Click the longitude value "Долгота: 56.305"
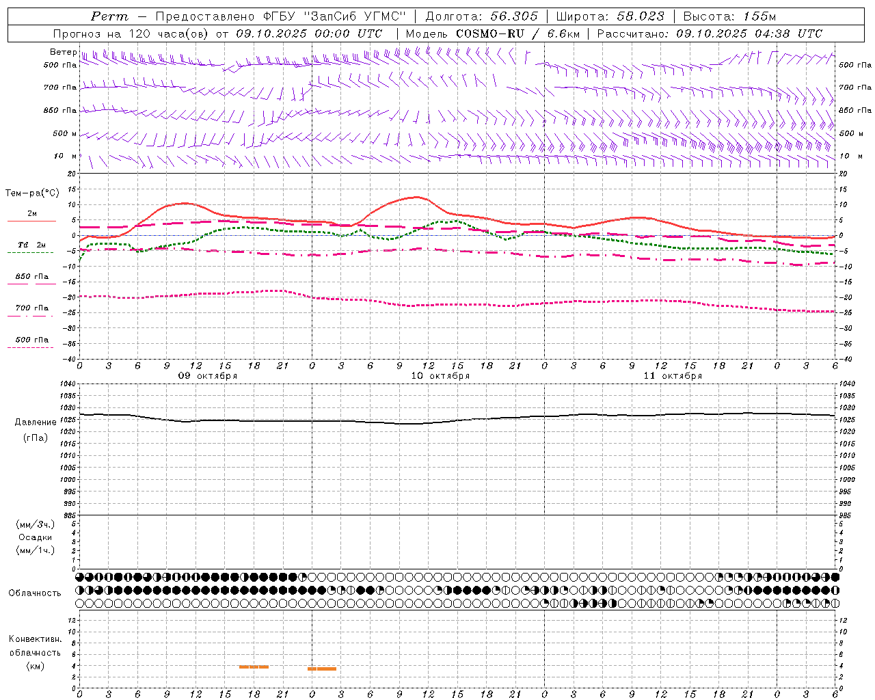The width and height of the screenshot is (875, 700). click(x=481, y=16)
